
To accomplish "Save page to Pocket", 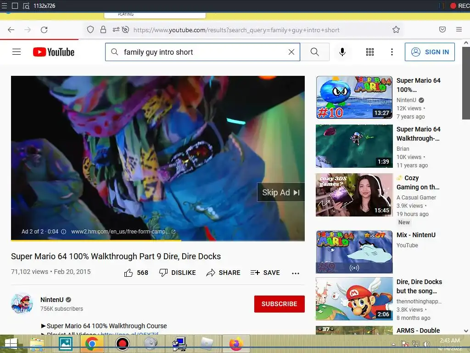I will pyautogui.click(x=442, y=29).
